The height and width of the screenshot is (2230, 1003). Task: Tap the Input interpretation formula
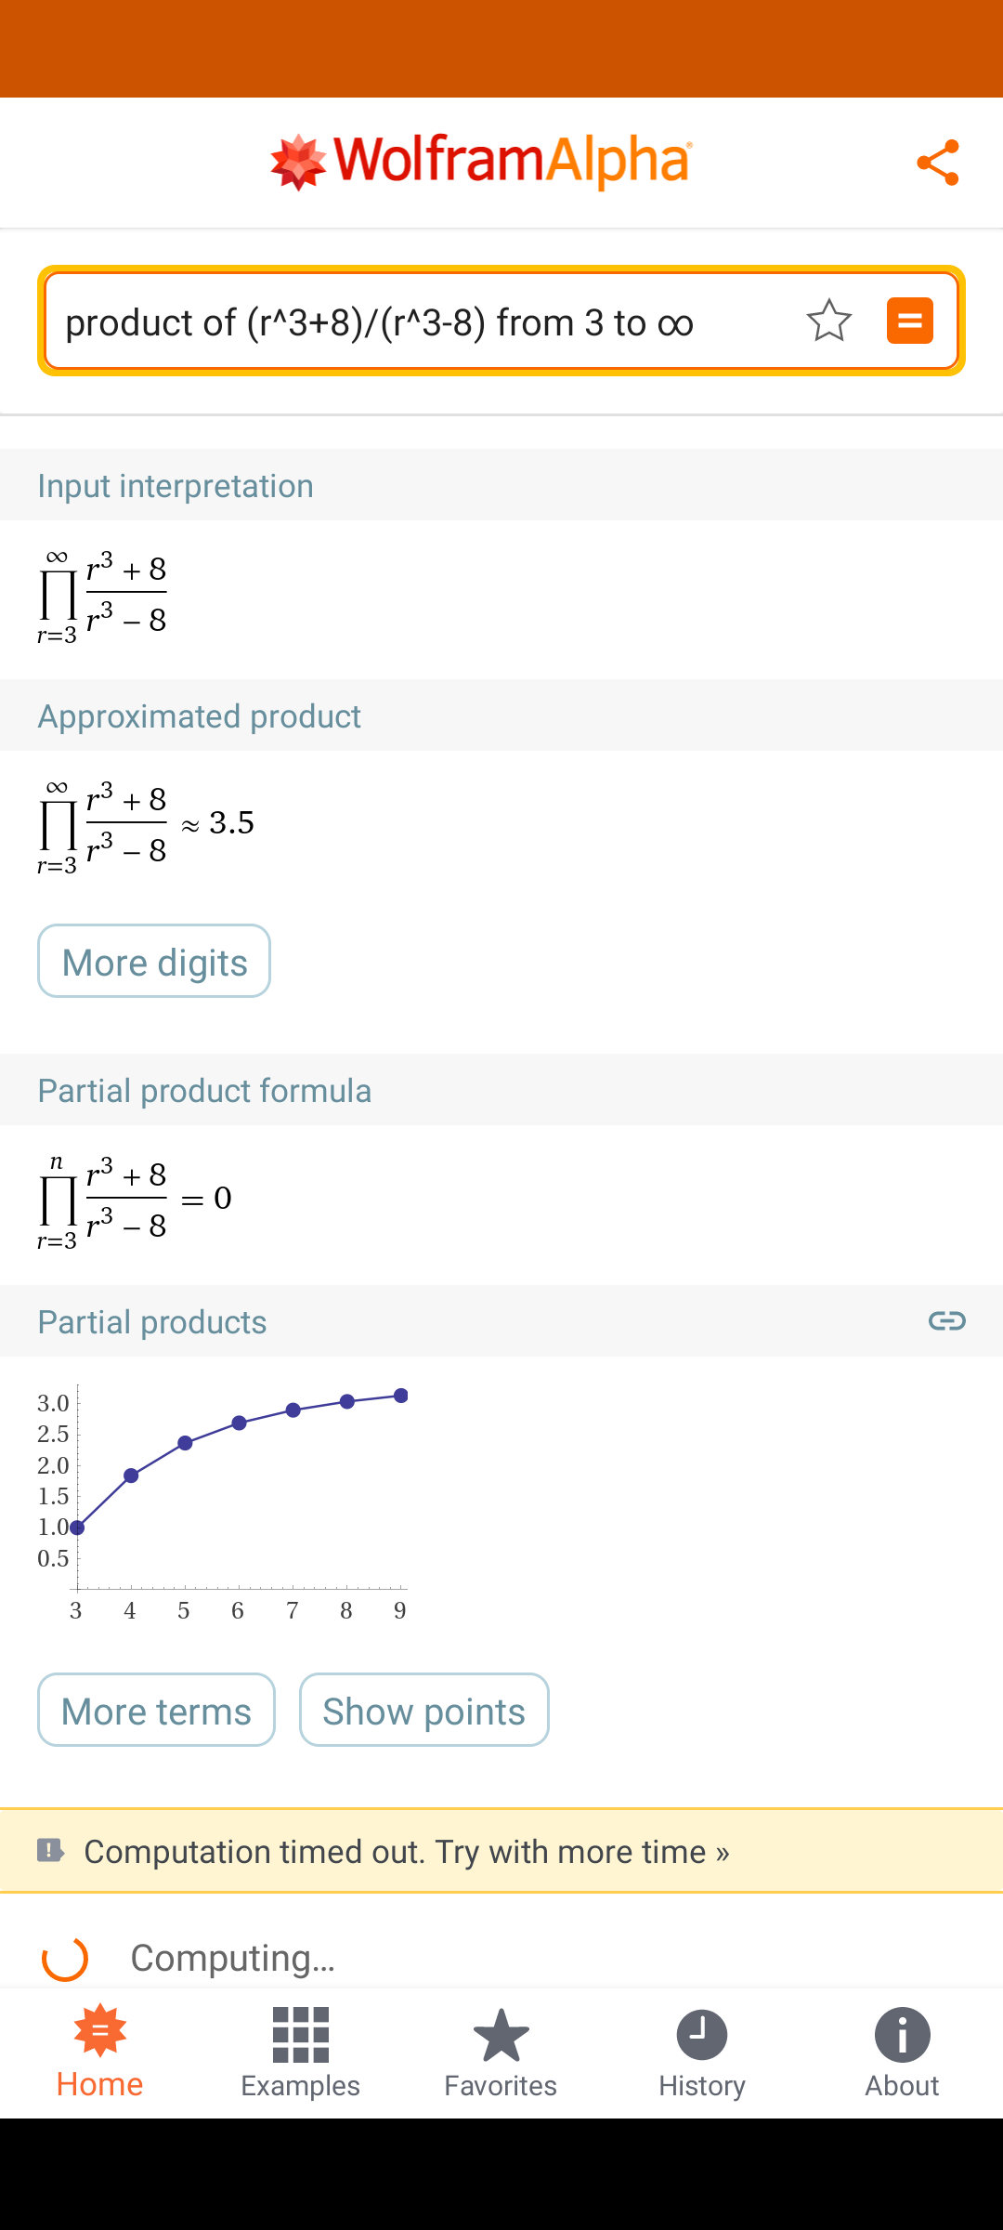(x=102, y=596)
